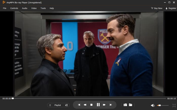
Task: Click the playback progress bar
Action: (89, 98)
